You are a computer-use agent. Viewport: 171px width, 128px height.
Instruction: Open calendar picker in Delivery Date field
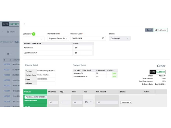pos(103,38)
